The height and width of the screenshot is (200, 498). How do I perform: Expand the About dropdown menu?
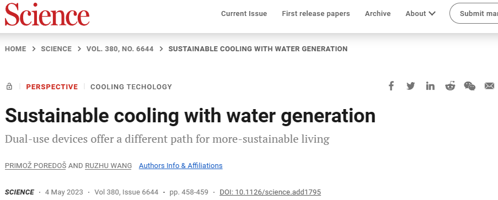point(420,14)
